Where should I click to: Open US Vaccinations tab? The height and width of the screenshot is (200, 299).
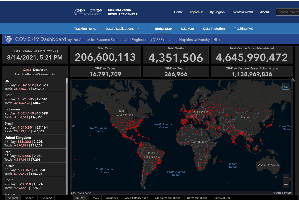[x=197, y=198]
